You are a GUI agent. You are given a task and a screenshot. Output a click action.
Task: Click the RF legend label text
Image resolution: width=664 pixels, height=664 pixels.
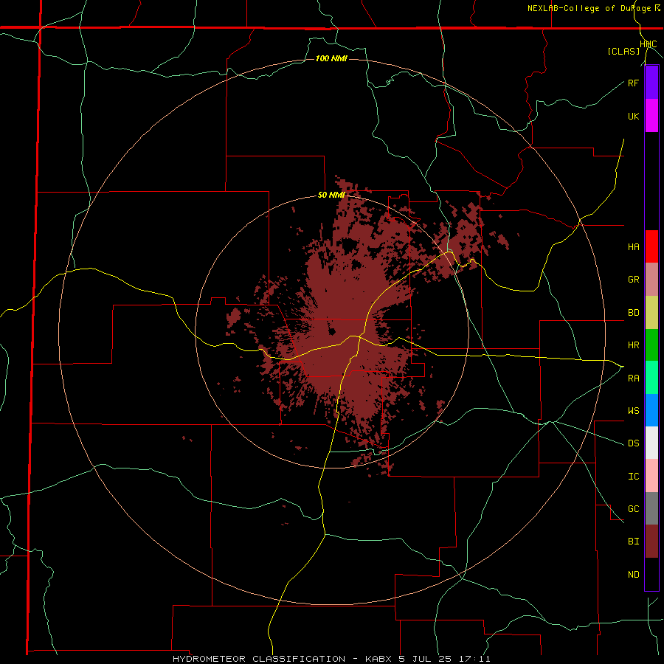633,83
